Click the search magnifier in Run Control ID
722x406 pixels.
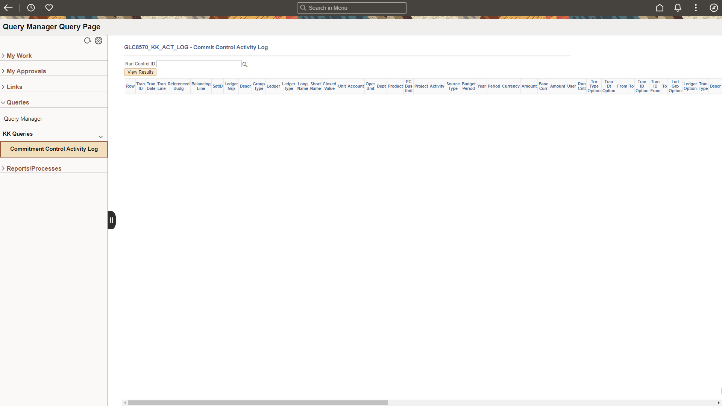245,64
